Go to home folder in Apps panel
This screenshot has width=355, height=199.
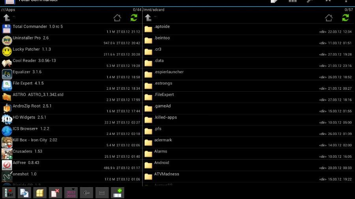click(117, 18)
